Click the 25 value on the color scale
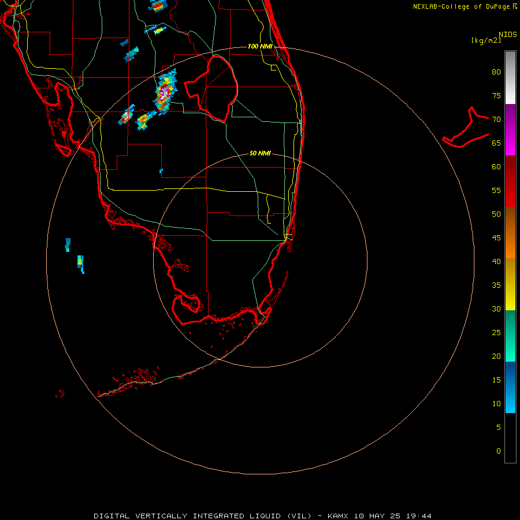The height and width of the screenshot is (520, 520). click(x=496, y=333)
